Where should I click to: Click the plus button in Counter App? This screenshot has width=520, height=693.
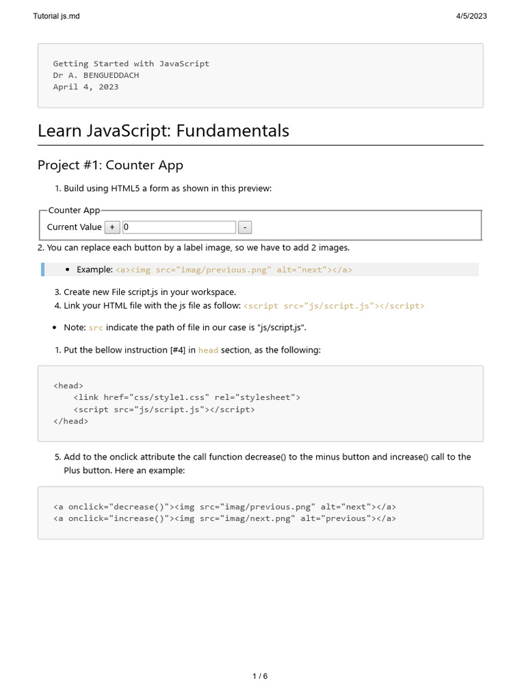pyautogui.click(x=112, y=227)
